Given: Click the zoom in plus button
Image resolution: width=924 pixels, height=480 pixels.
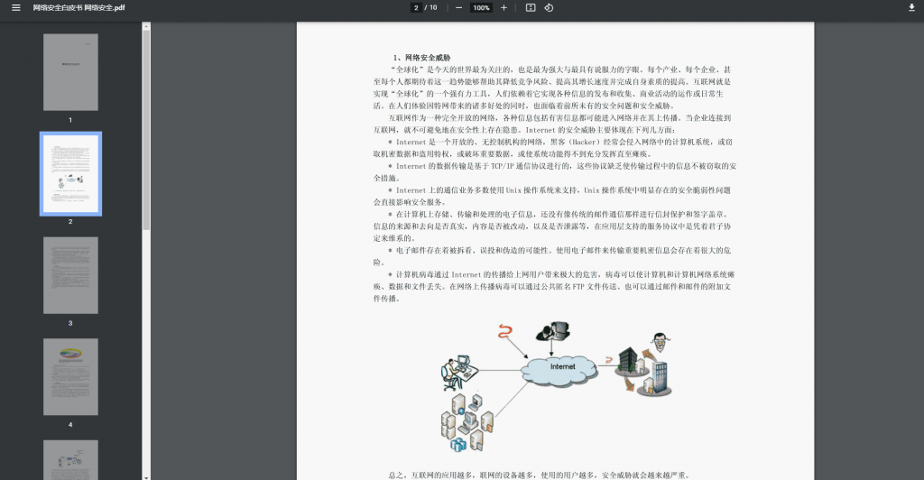Looking at the screenshot, I should coord(504,7).
